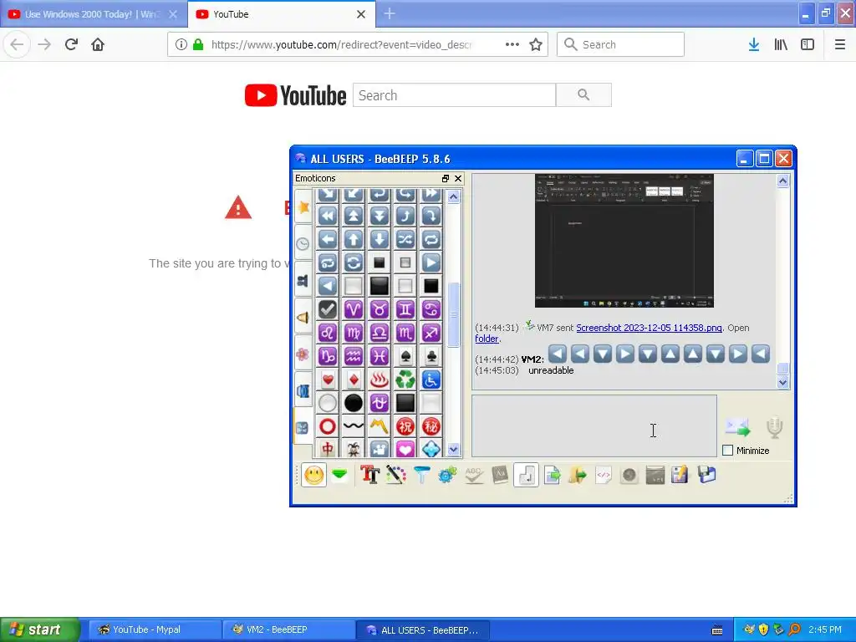Open the Windows start menu

click(39, 629)
